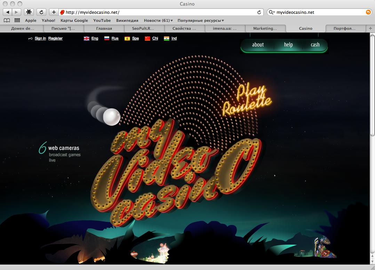This screenshot has width=375, height=270.
Task: Open the Карты Google bookmark
Action: pyautogui.click(x=74, y=20)
